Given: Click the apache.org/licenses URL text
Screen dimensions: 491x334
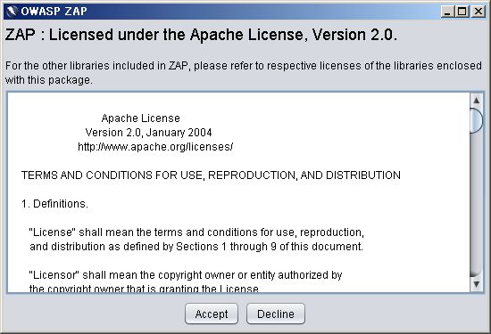Looking at the screenshot, I should [155, 147].
